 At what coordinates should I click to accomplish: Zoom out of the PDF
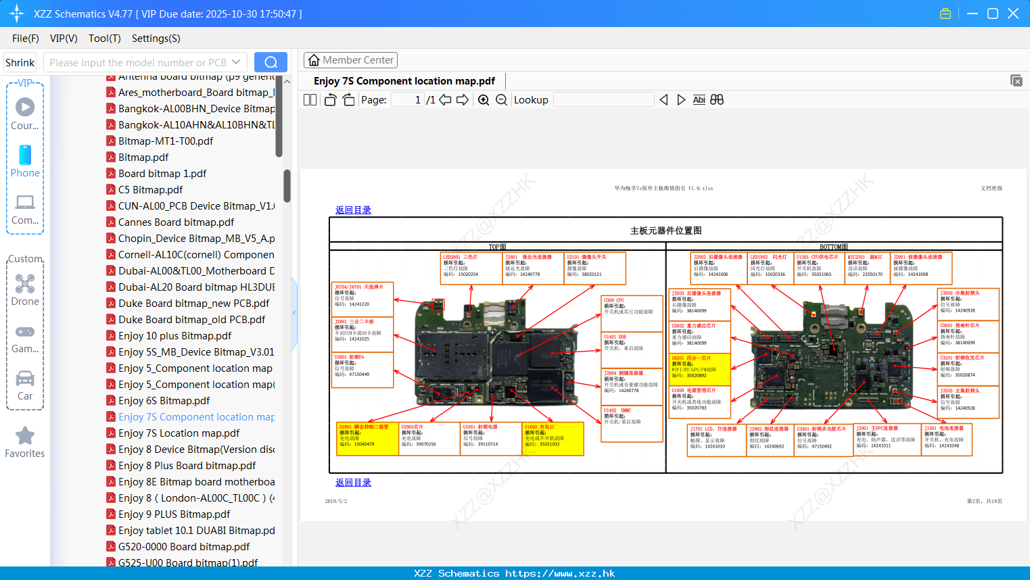[x=501, y=99]
